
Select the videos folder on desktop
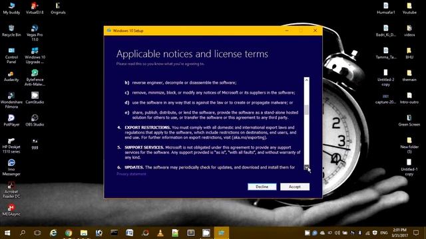click(x=409, y=31)
